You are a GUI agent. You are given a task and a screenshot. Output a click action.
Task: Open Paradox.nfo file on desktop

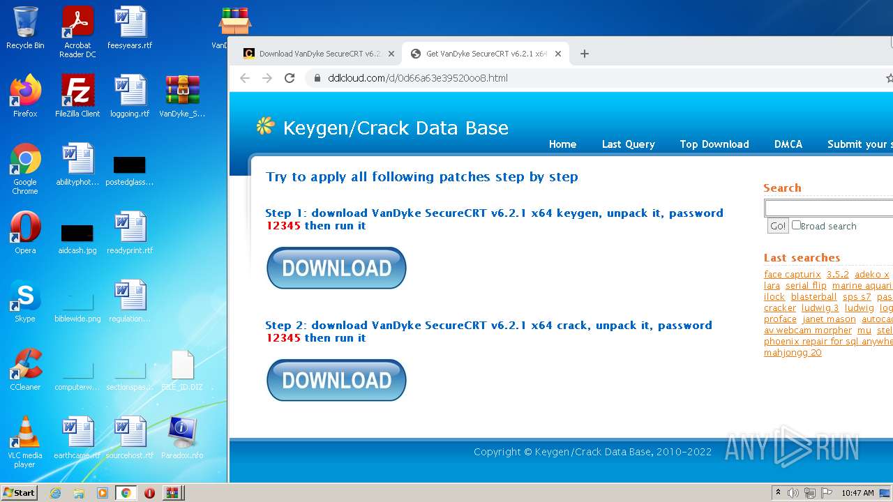(182, 438)
